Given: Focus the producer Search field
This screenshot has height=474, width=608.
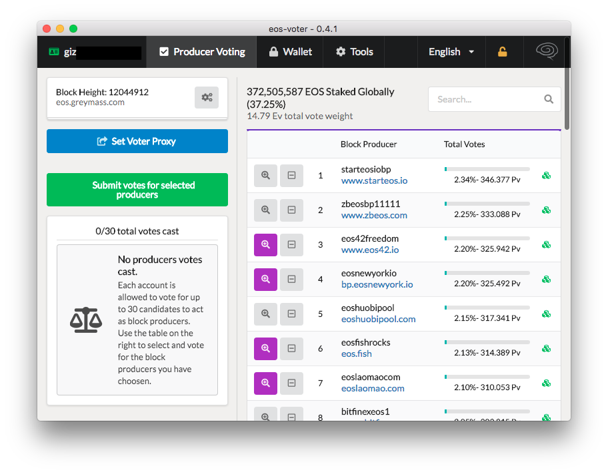Looking at the screenshot, I should [495, 99].
